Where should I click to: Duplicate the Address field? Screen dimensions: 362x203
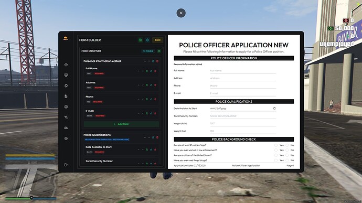[147, 85]
